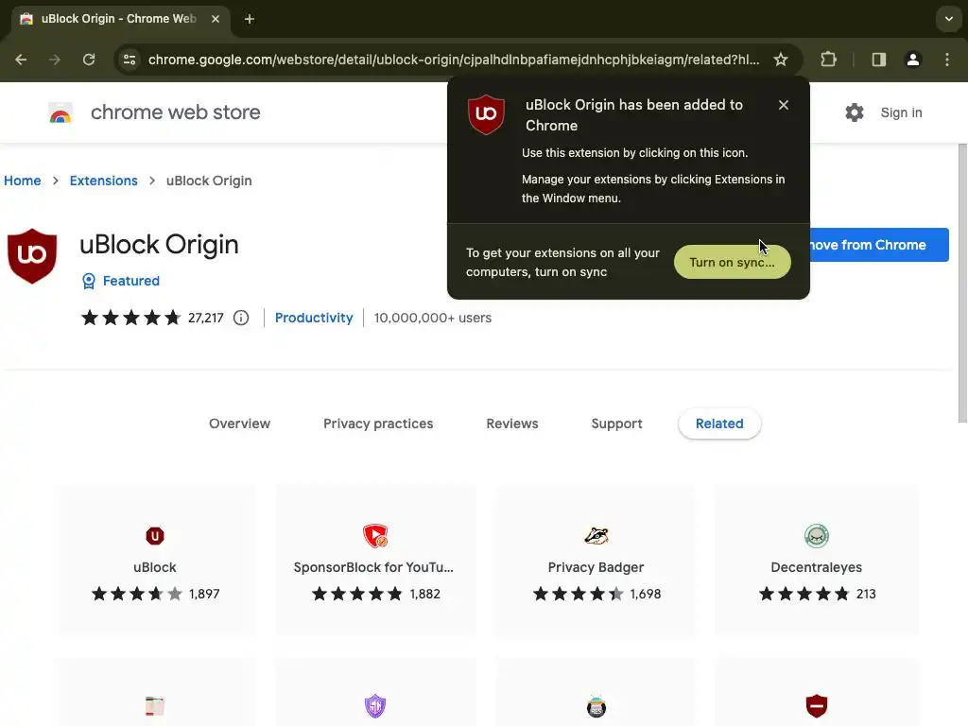Image resolution: width=968 pixels, height=726 pixels.
Task: Open second-row first extension icon
Action: pyautogui.click(x=155, y=705)
